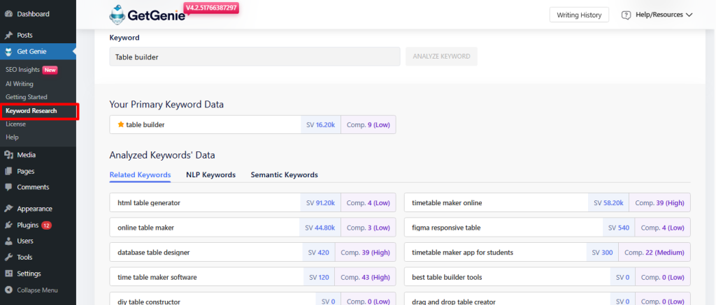Click the Dashboard gauge icon
The width and height of the screenshot is (716, 305).
pyautogui.click(x=8, y=14)
